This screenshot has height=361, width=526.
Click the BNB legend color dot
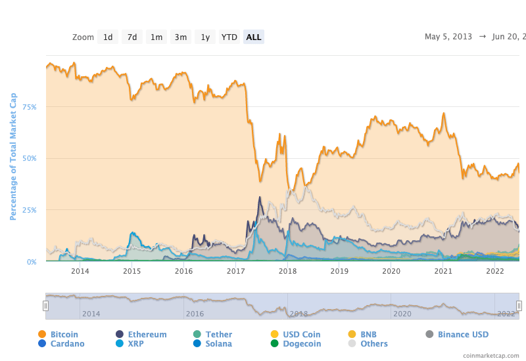[352, 335]
